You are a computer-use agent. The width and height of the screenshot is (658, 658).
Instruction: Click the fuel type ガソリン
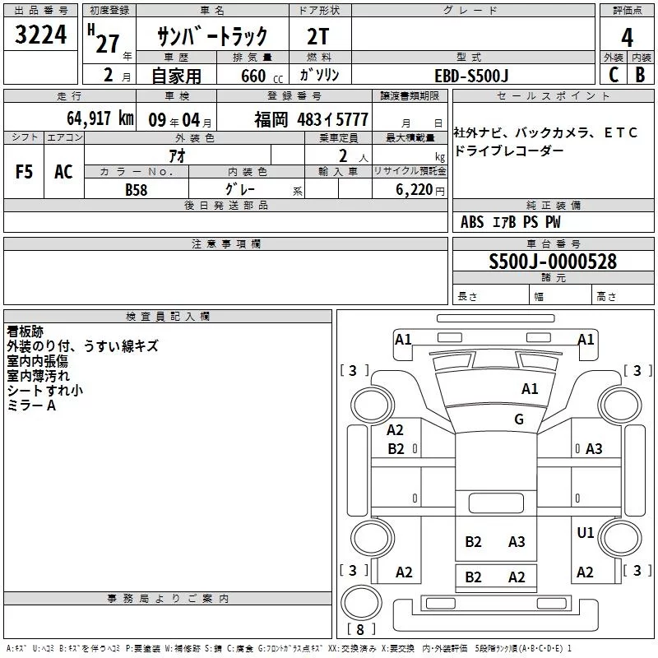tap(319, 75)
